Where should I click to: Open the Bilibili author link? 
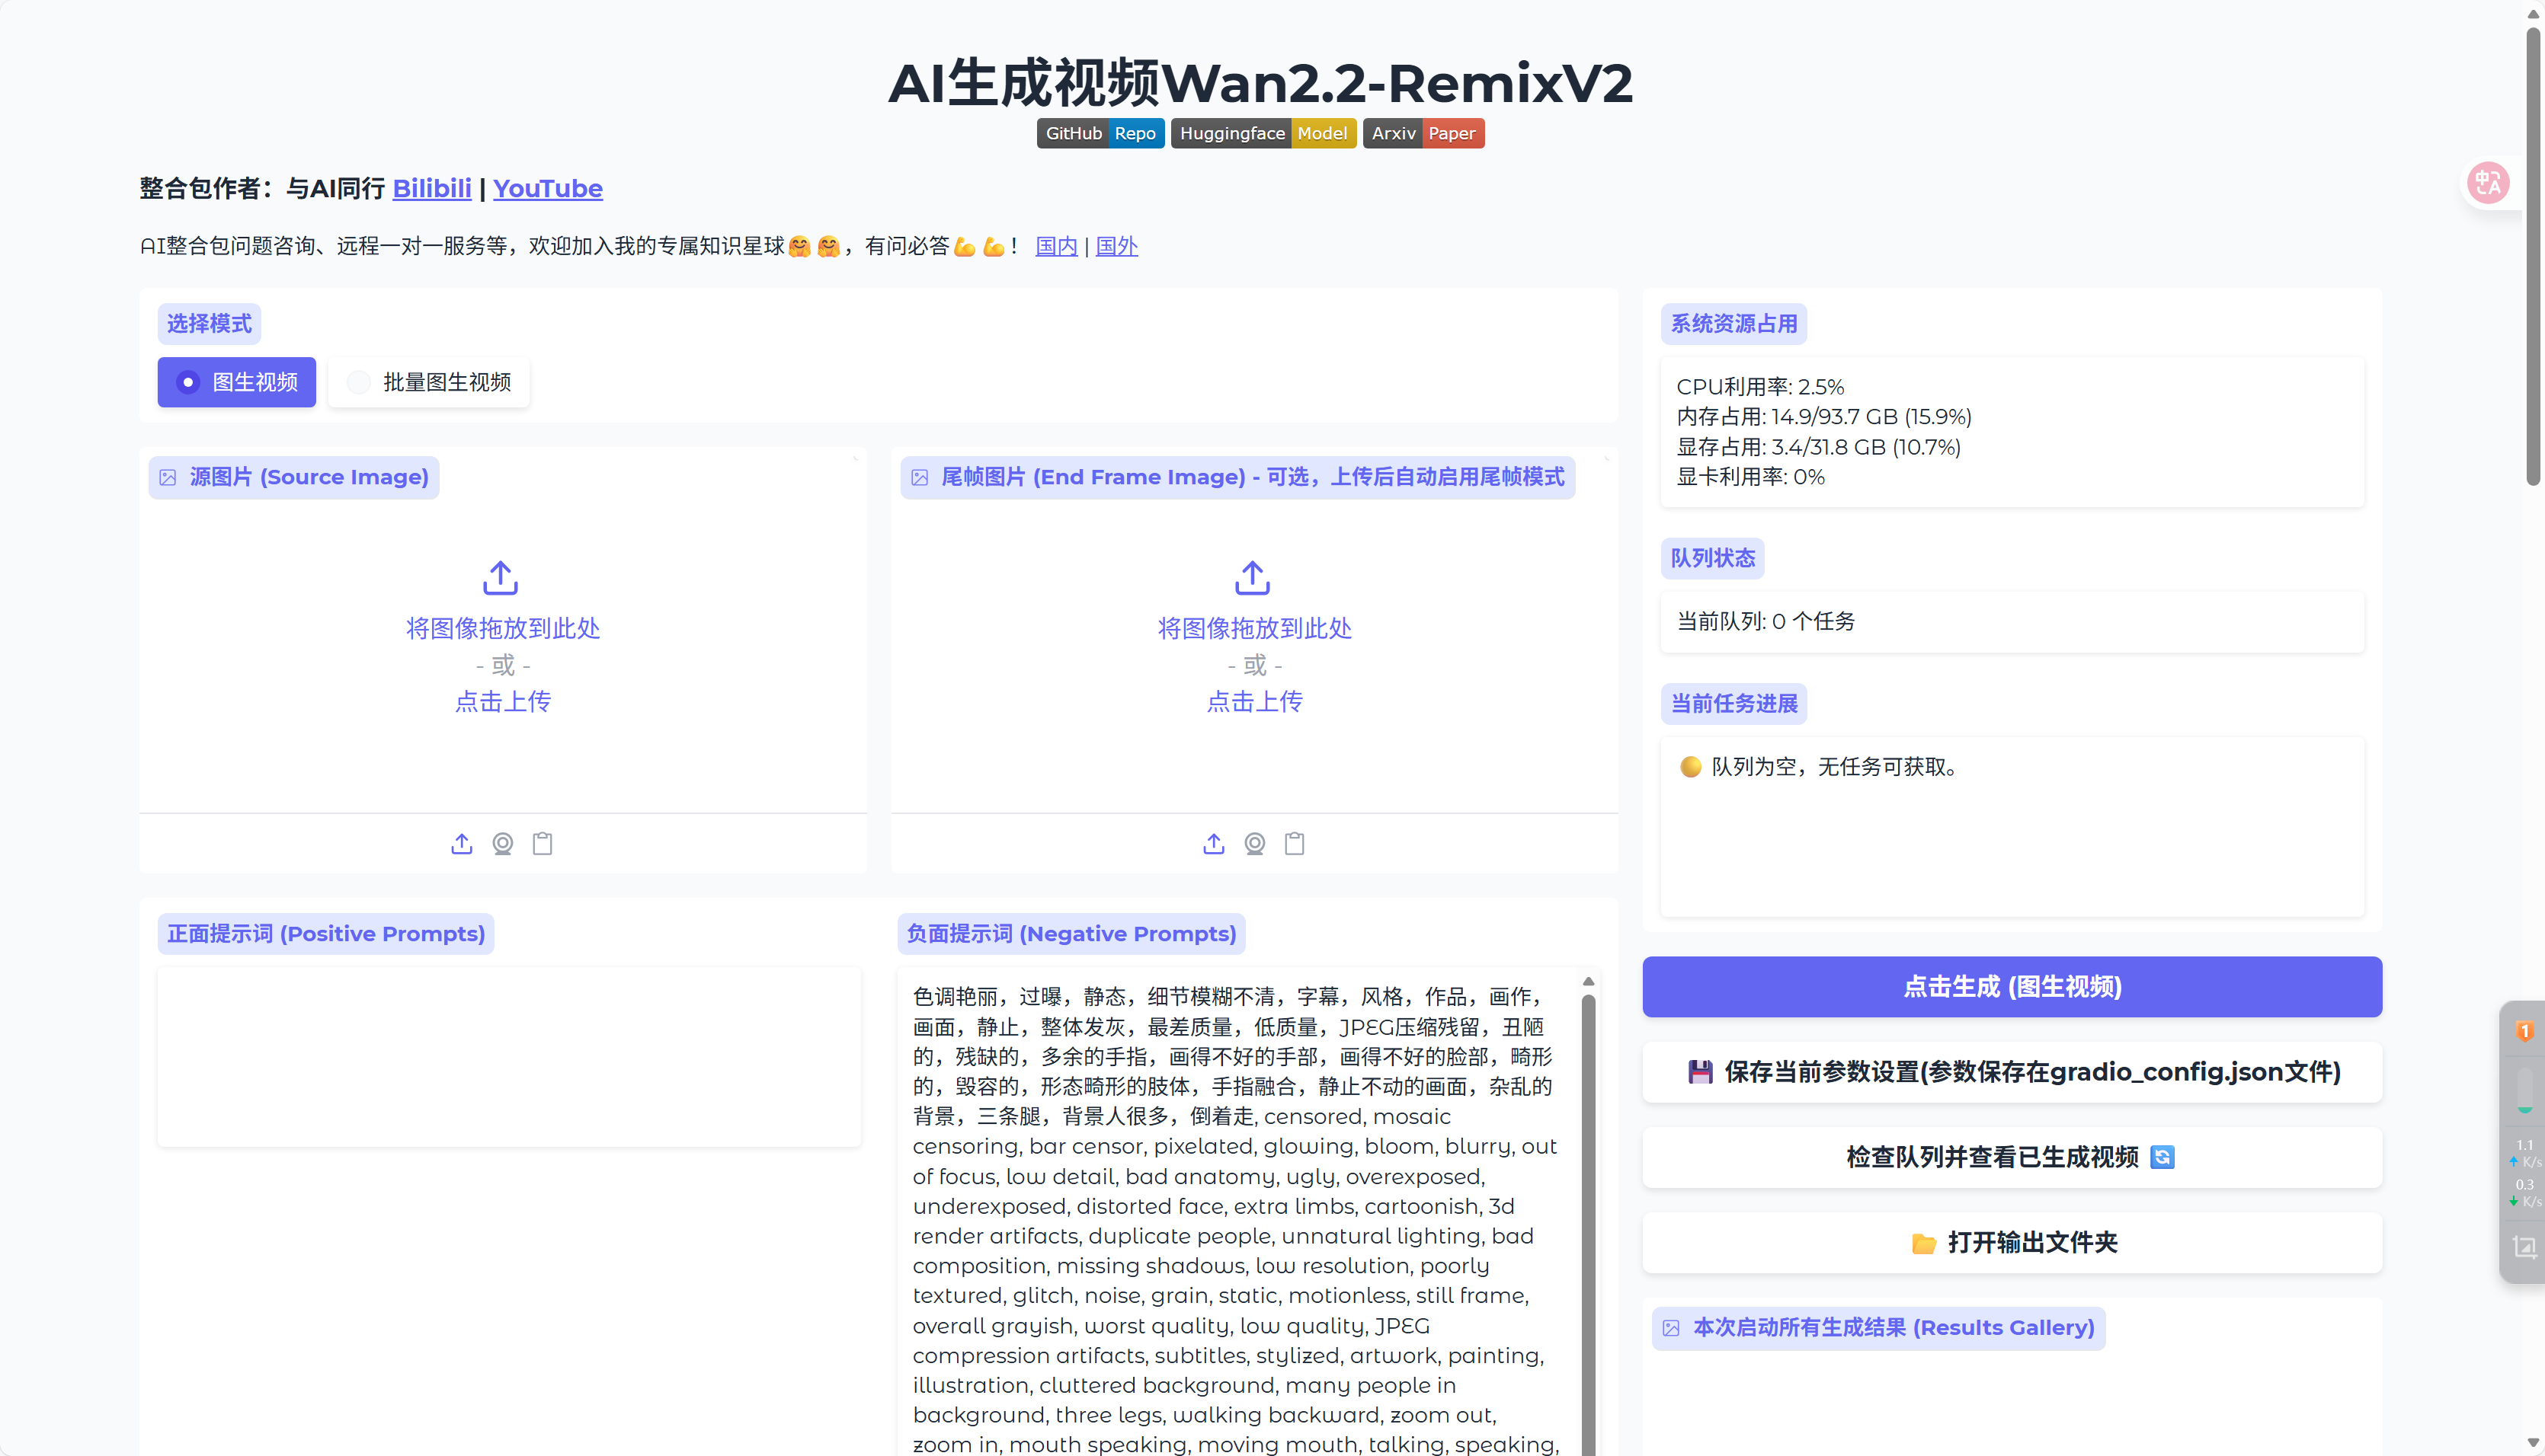click(x=431, y=188)
